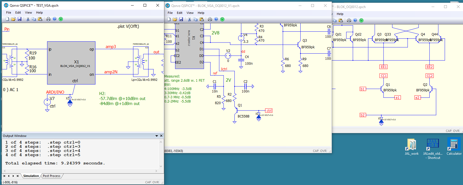The height and width of the screenshot is (185, 463).
Task: Select the X1 BLOK_VGA_OQ0012_V1 block in TEST_VGA
Action: (71, 63)
